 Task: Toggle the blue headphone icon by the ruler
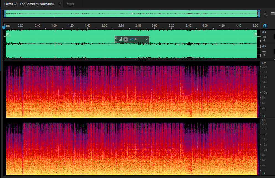point(265,26)
